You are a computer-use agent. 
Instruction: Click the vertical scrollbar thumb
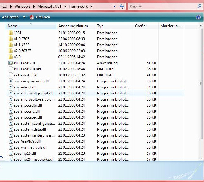tap(201, 83)
